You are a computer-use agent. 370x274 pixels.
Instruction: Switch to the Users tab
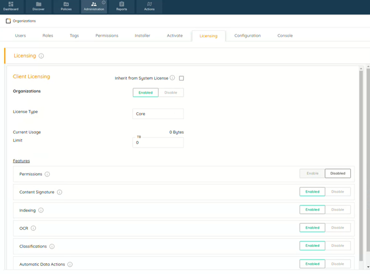pos(20,36)
